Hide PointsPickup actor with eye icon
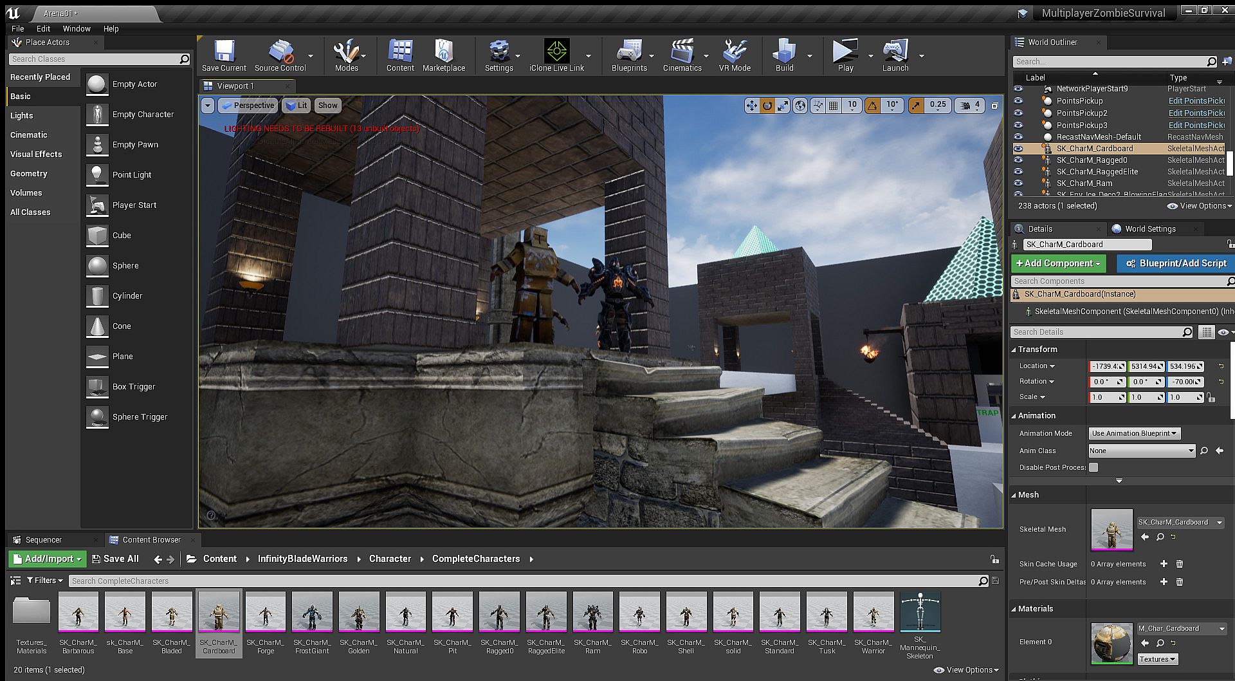 coord(1018,101)
